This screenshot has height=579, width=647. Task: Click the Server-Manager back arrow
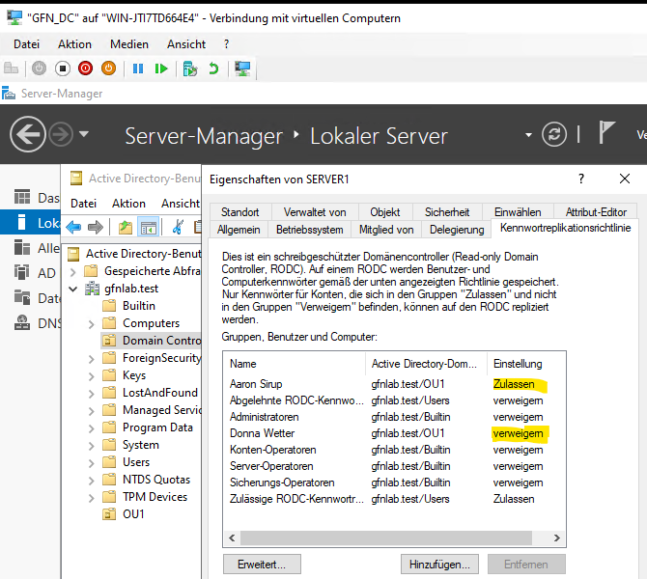tap(28, 134)
